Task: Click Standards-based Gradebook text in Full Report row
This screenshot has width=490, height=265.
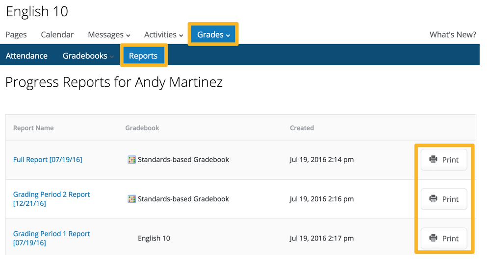Action: click(x=183, y=160)
